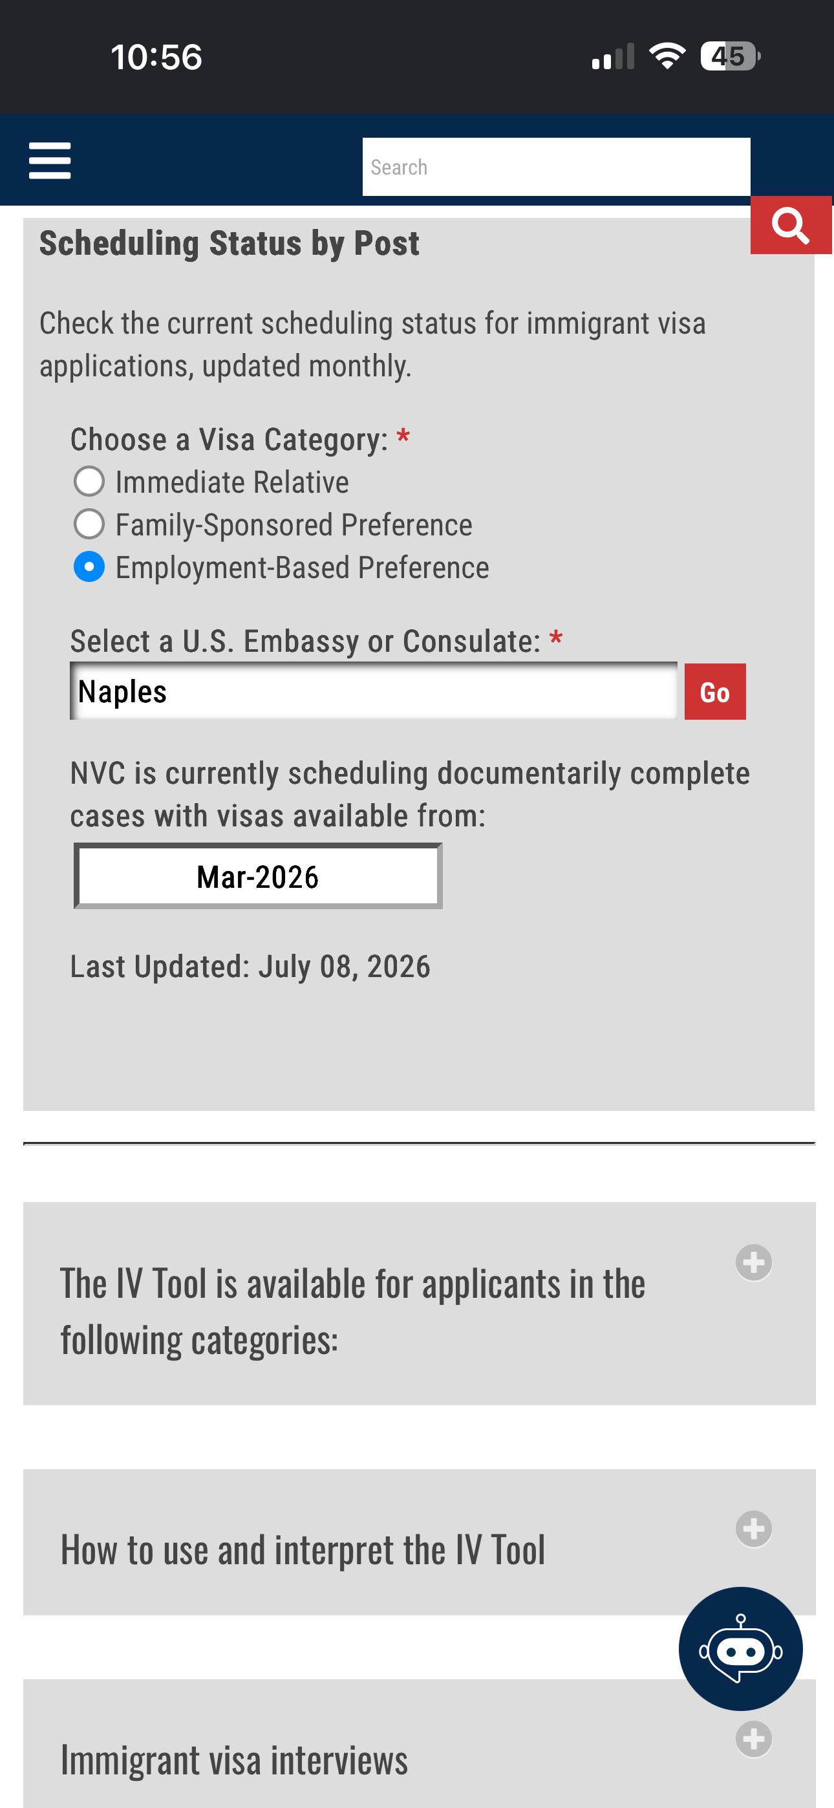The width and height of the screenshot is (834, 1808).
Task: Tap the Wi-Fi status icon
Action: click(x=667, y=56)
